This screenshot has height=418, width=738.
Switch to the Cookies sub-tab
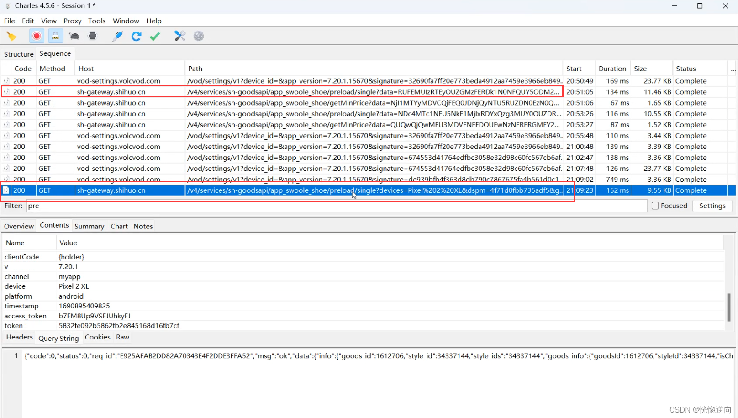[98, 337]
